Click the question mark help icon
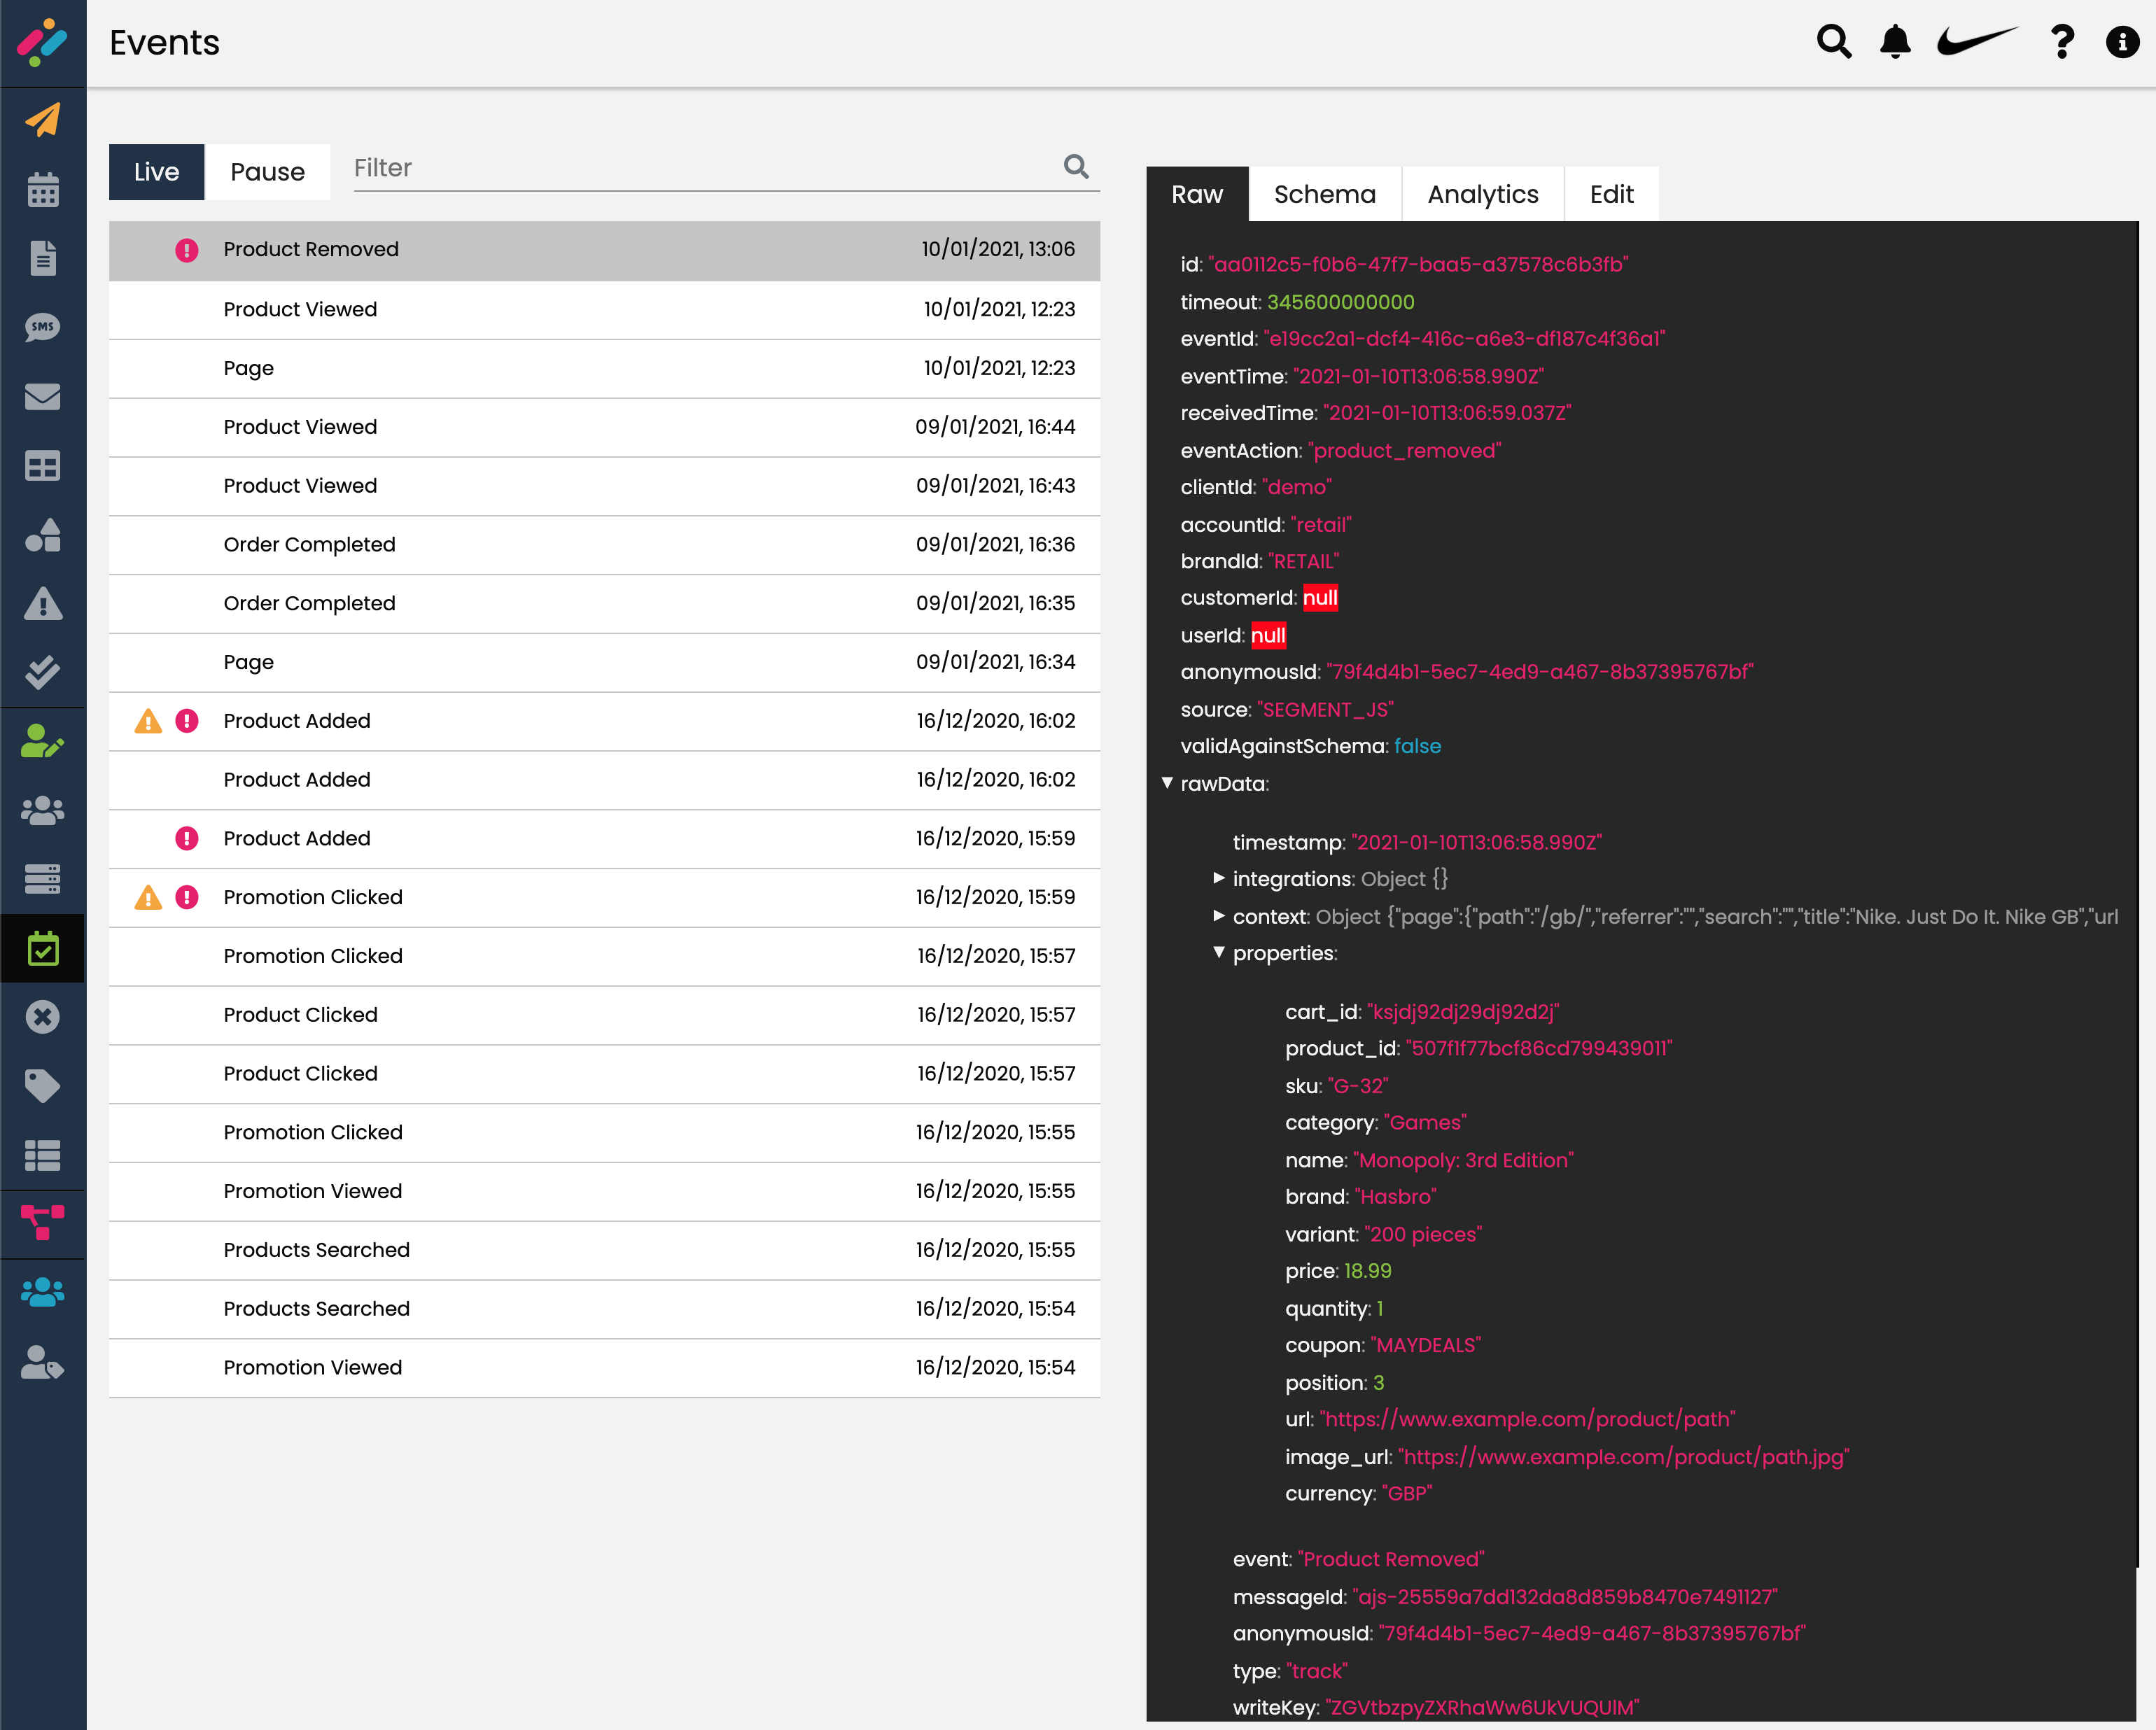The width and height of the screenshot is (2156, 1730). (2061, 42)
